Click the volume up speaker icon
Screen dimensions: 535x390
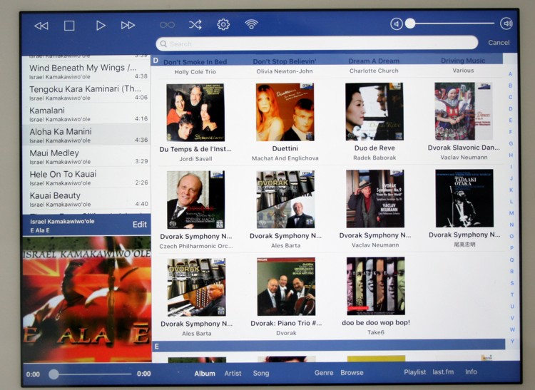pos(506,24)
